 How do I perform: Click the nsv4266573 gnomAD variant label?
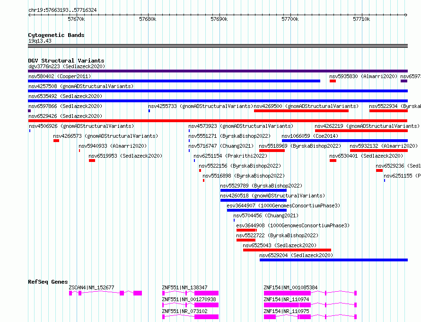105,136
